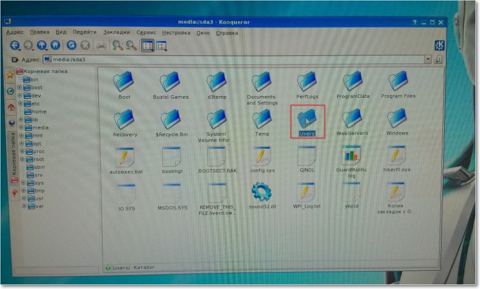Go up one directory level
This screenshot has height=289, width=480.
[x=42, y=45]
